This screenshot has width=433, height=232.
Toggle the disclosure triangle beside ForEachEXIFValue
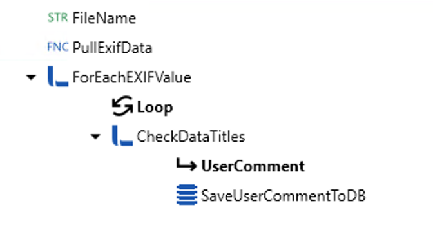pyautogui.click(x=31, y=77)
